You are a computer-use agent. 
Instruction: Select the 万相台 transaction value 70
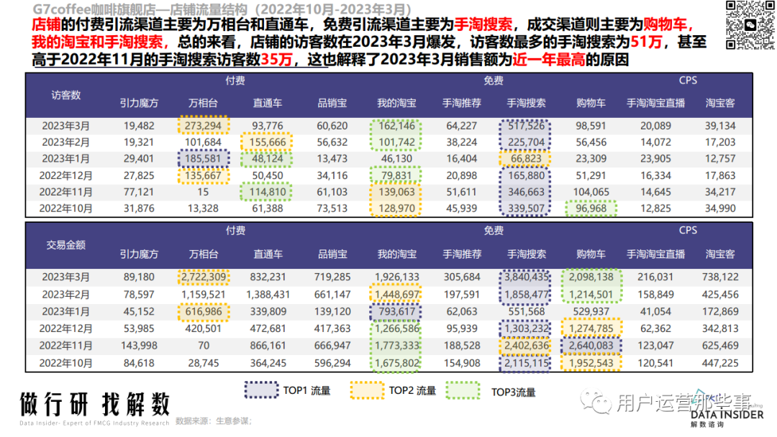(203, 346)
